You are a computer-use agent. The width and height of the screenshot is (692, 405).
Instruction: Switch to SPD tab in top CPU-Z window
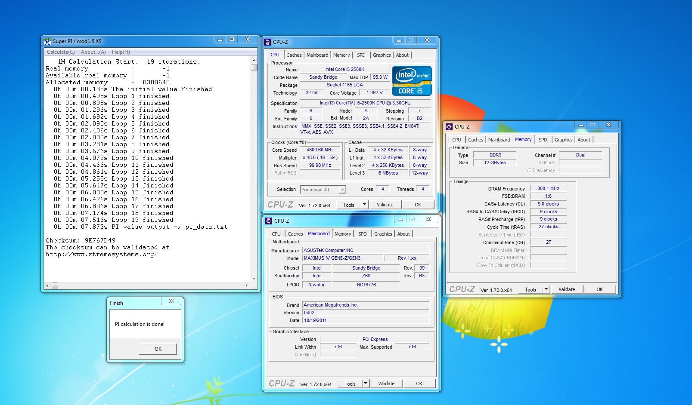[361, 55]
